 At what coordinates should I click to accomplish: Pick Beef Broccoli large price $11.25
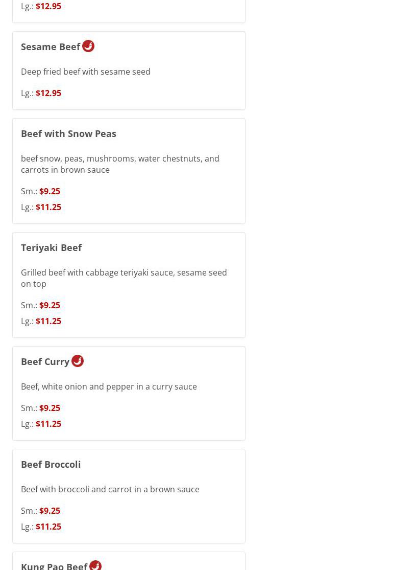(x=48, y=527)
